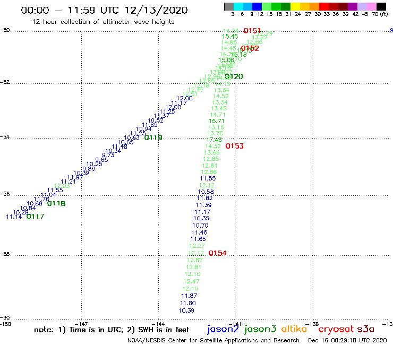Pick the black swatch ending the color scale

click(381, 6)
